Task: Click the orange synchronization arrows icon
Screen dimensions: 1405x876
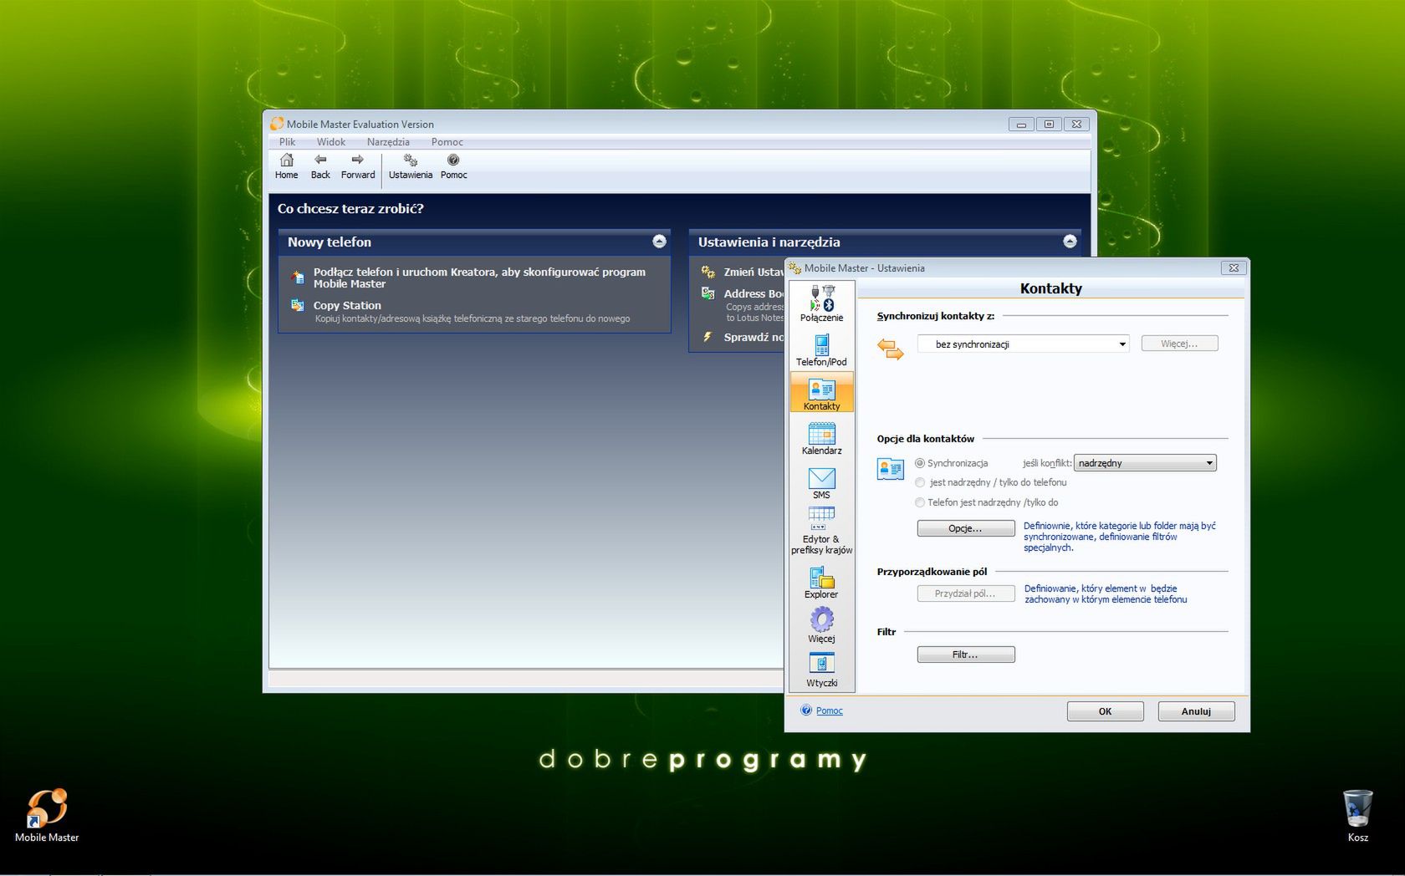Action: pos(890,349)
